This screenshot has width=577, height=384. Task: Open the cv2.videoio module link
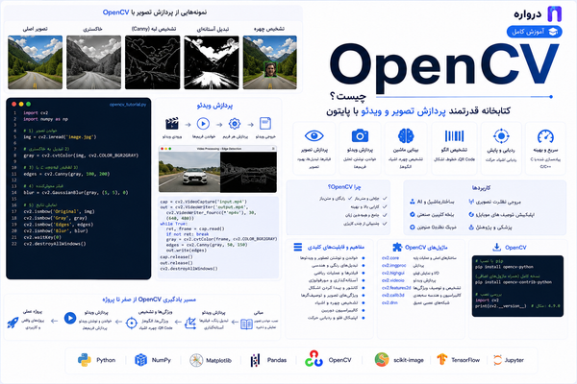point(393,280)
